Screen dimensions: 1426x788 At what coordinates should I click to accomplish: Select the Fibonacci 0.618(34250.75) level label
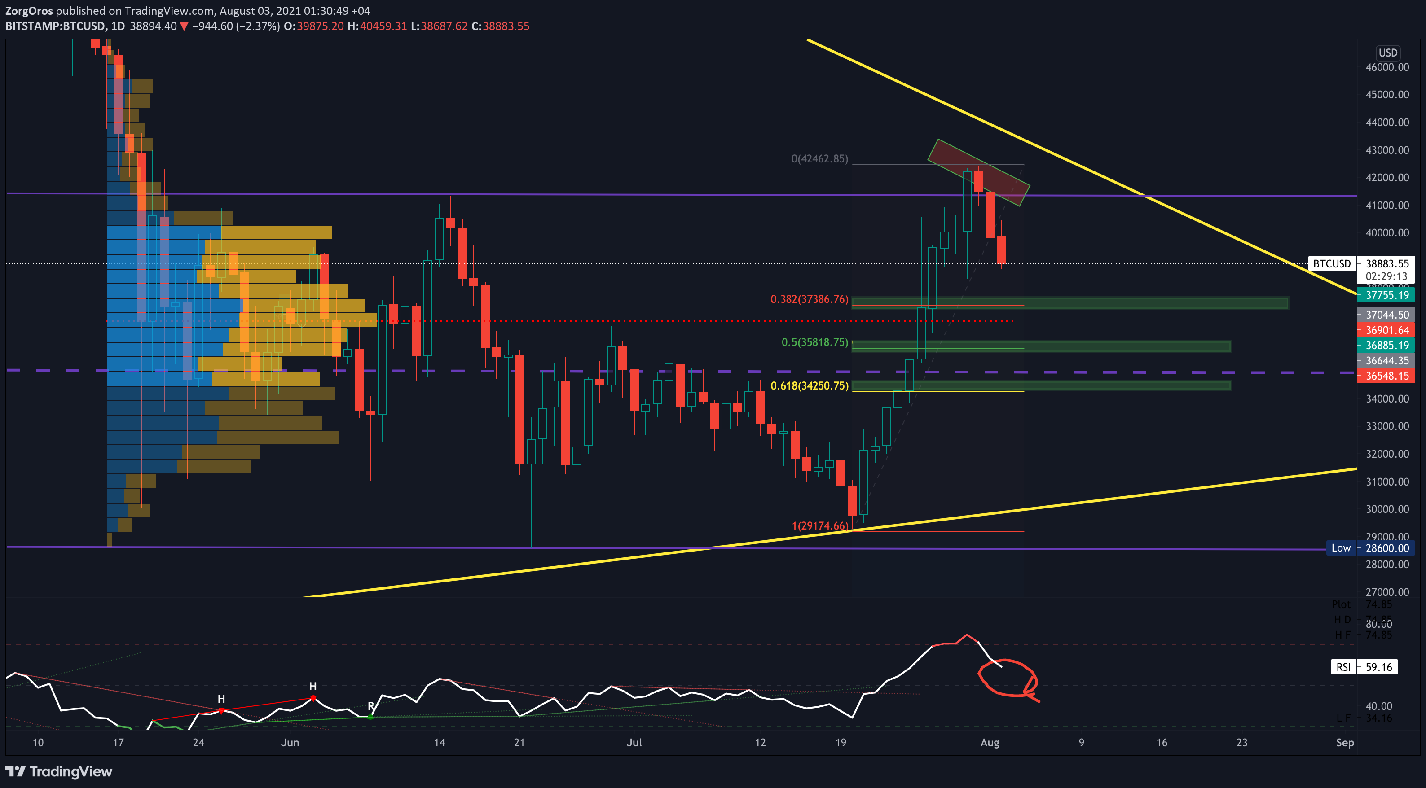click(x=810, y=386)
